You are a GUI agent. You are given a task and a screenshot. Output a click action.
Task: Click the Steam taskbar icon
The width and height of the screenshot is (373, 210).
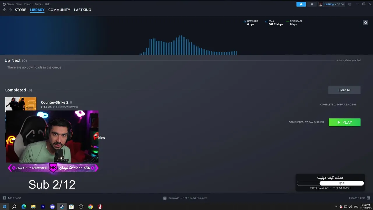pyautogui.click(x=62, y=207)
